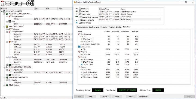Collapse the THNSN5512GPU7 TOSHIBA node
The width and height of the screenshot is (196, 99).
click(x=4, y=67)
